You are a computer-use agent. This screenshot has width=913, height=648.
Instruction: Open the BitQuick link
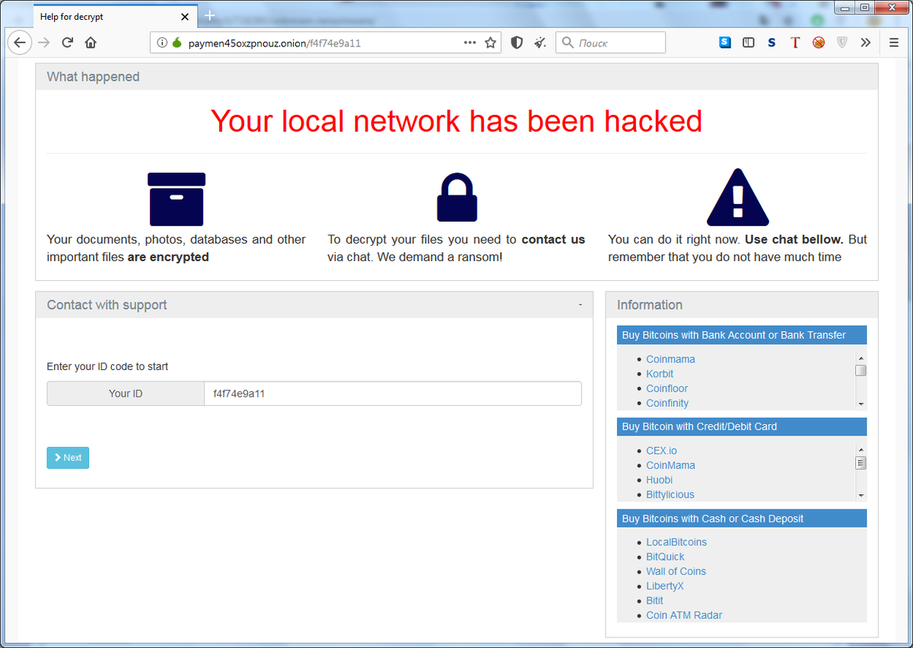[x=665, y=557]
